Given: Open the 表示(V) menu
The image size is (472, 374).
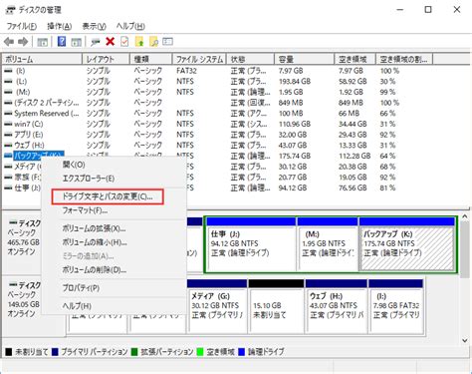Looking at the screenshot, I should pos(95,26).
